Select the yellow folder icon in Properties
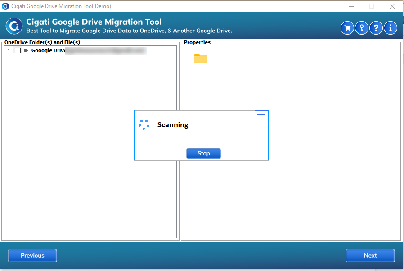The height and width of the screenshot is (271, 404). click(201, 59)
